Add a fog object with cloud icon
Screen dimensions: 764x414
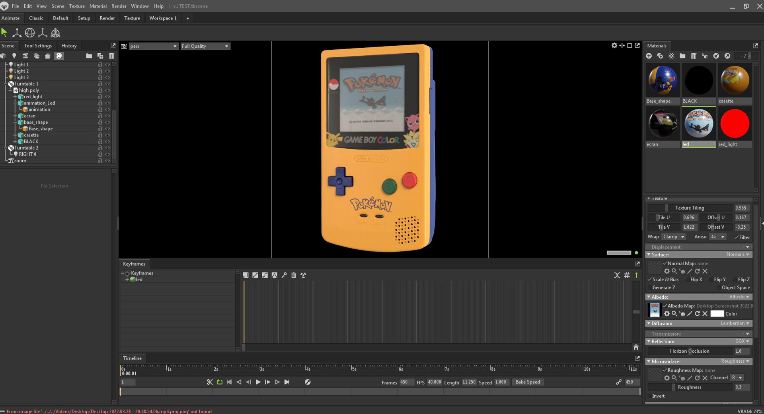click(x=37, y=56)
